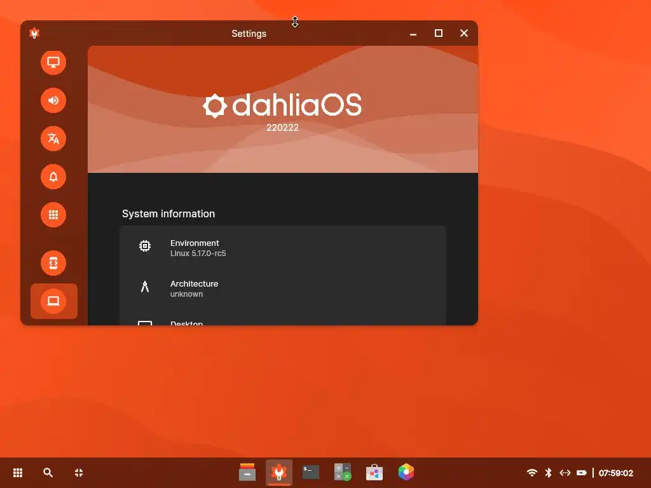Image resolution: width=651 pixels, height=488 pixels.
Task: Select the Environment Linux 5.17.0-rc5 row
Action: 283,248
